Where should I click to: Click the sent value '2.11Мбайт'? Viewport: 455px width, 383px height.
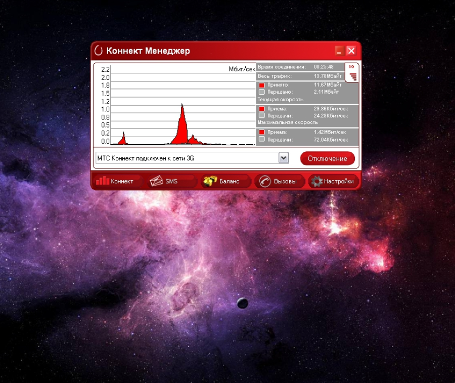point(326,92)
